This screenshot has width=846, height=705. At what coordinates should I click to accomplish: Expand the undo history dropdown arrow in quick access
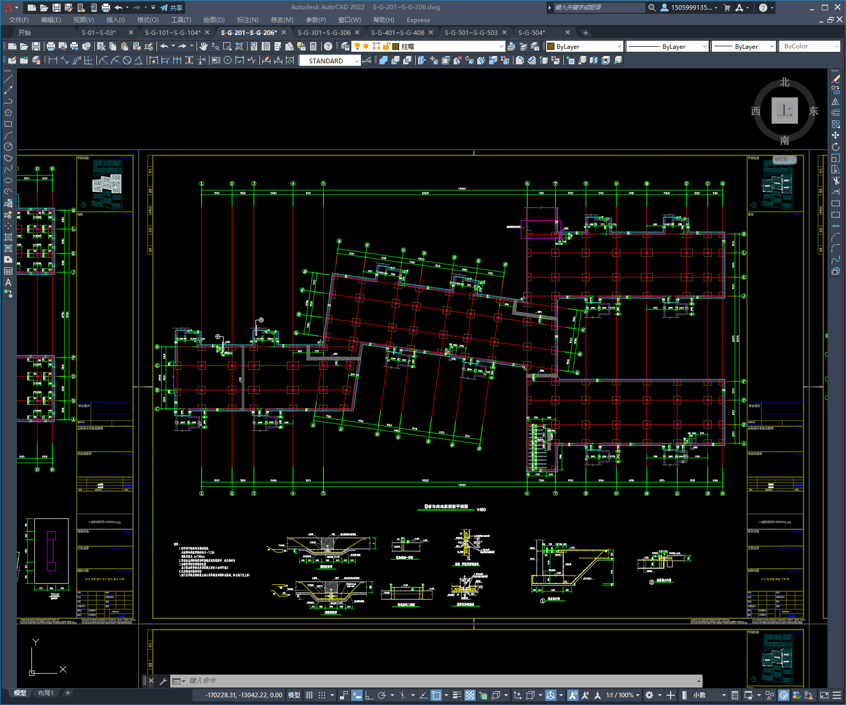[127, 8]
